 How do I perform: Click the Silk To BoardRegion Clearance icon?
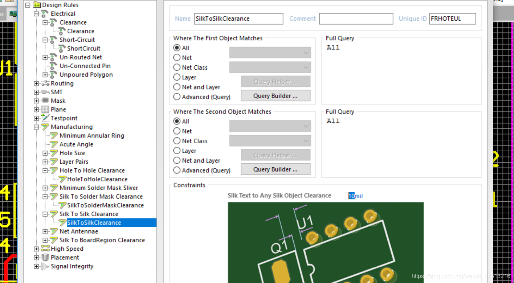[x=54, y=240]
